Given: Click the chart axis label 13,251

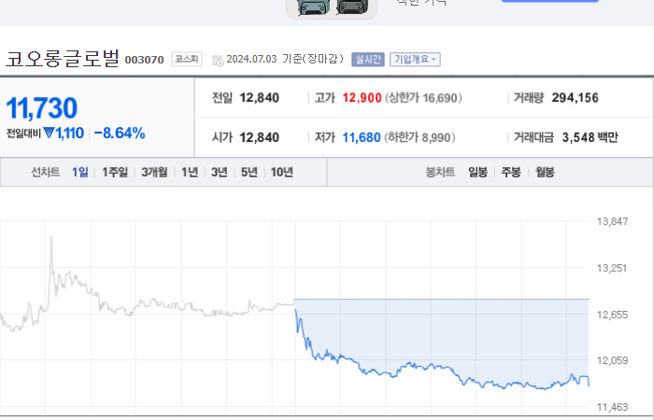Looking at the screenshot, I should (x=612, y=269).
